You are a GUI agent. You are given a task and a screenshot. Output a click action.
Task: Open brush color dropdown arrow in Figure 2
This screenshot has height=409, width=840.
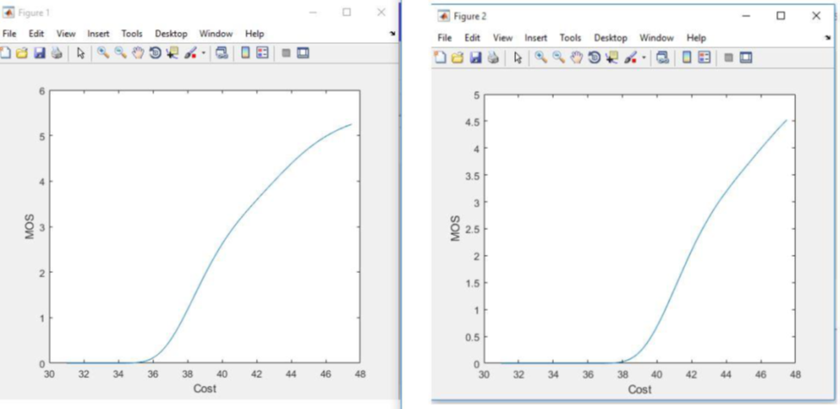click(644, 58)
